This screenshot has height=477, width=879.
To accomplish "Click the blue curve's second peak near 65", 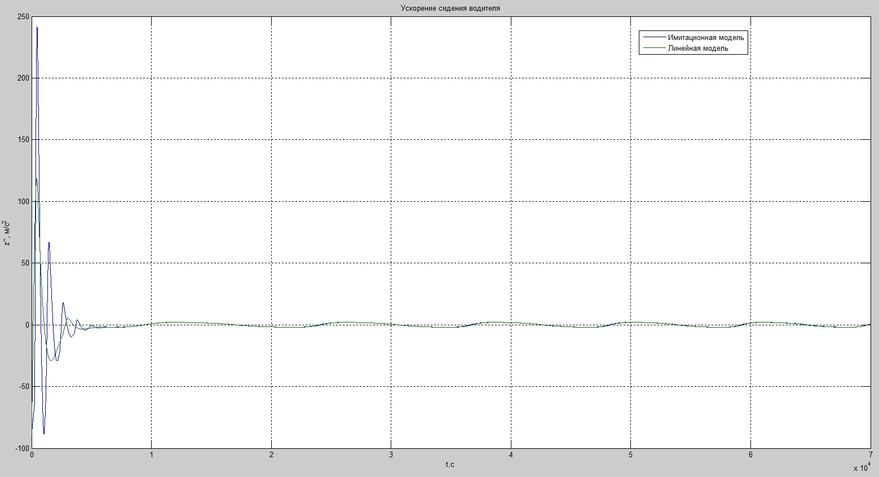I will click(x=49, y=242).
